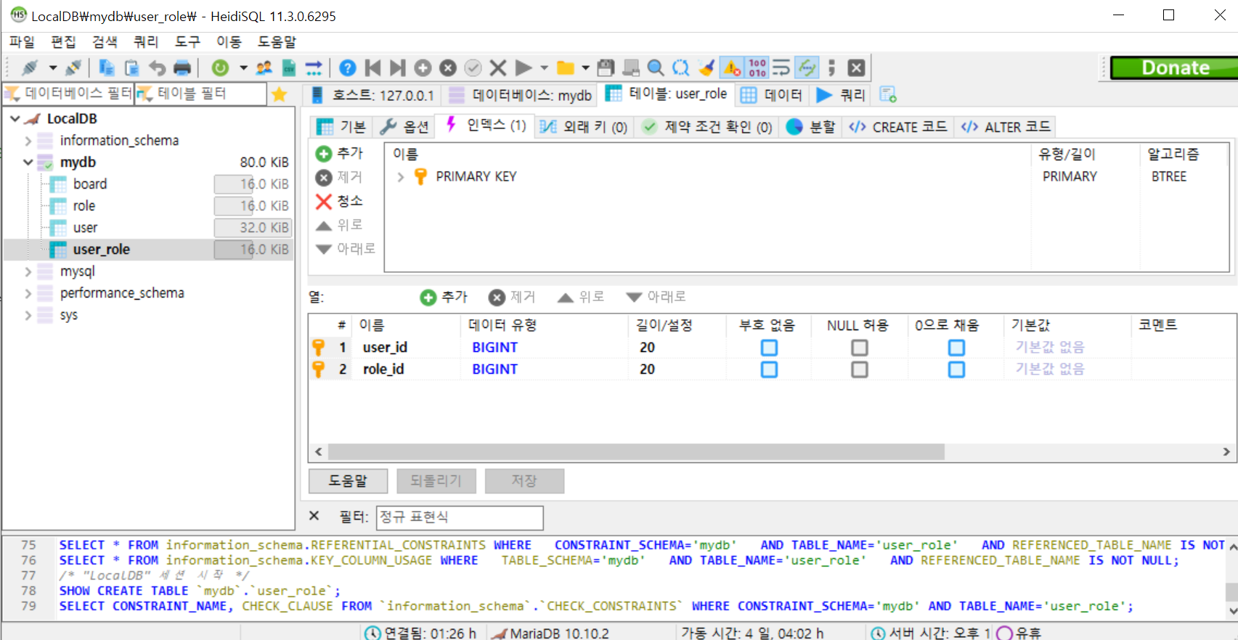Open the dropdown arrow beside connect icon
The width and height of the screenshot is (1238, 640).
click(52, 67)
